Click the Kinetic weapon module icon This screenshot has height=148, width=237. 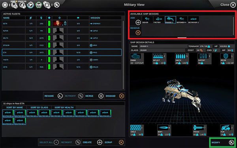[x=181, y=56]
